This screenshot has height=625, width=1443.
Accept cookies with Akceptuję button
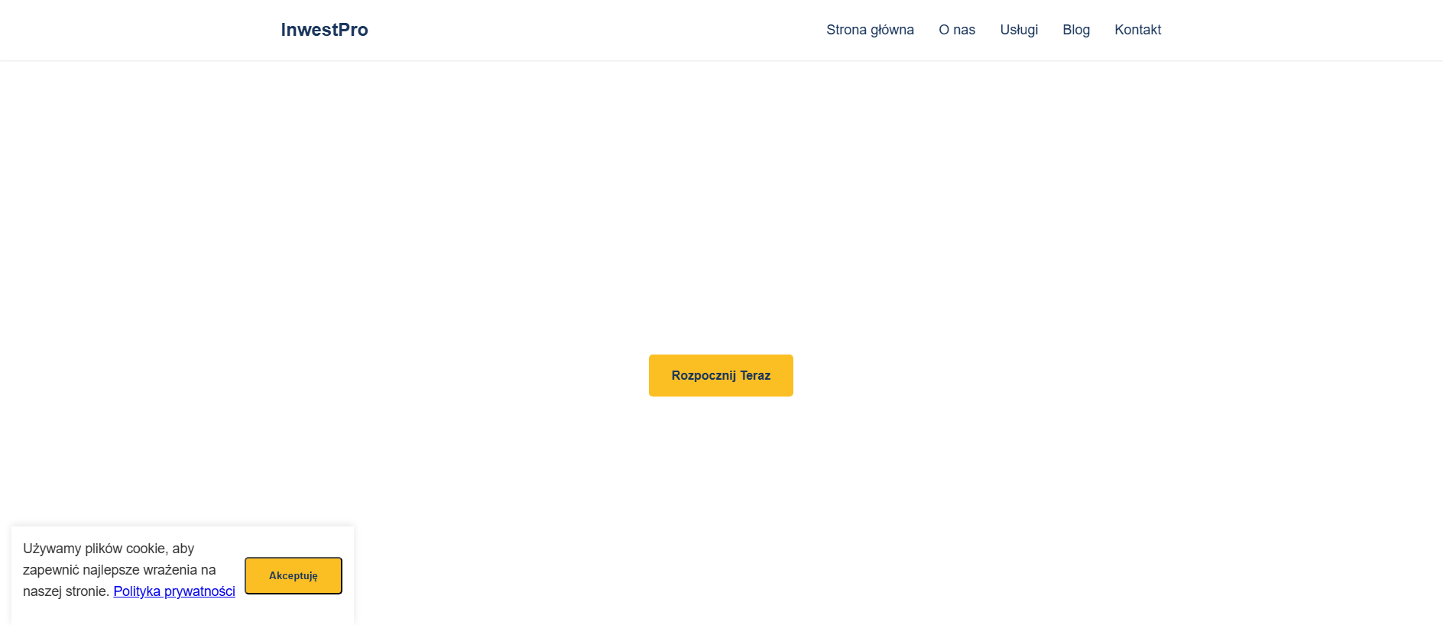(293, 575)
